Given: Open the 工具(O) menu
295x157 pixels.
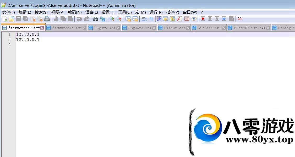Looking at the screenshot, I should [125, 12].
